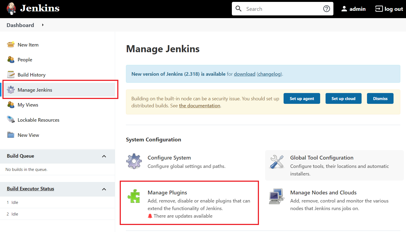
Task: Click the My Views icon
Action: pyautogui.click(x=11, y=105)
